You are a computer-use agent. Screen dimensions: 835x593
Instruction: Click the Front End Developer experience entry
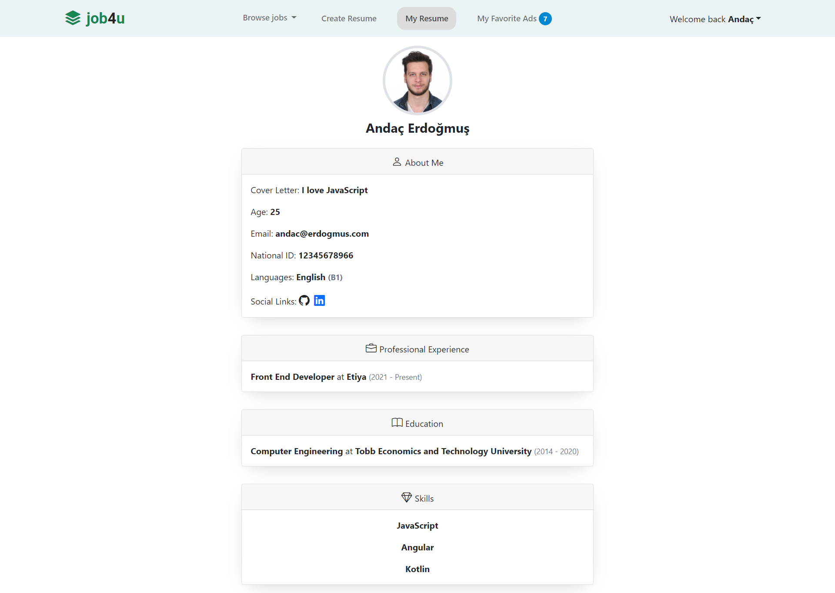292,377
